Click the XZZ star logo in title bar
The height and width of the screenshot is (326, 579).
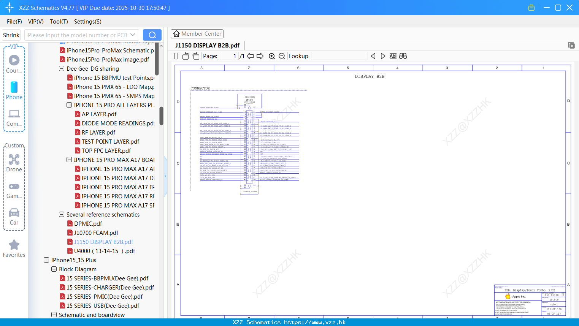coord(10,8)
